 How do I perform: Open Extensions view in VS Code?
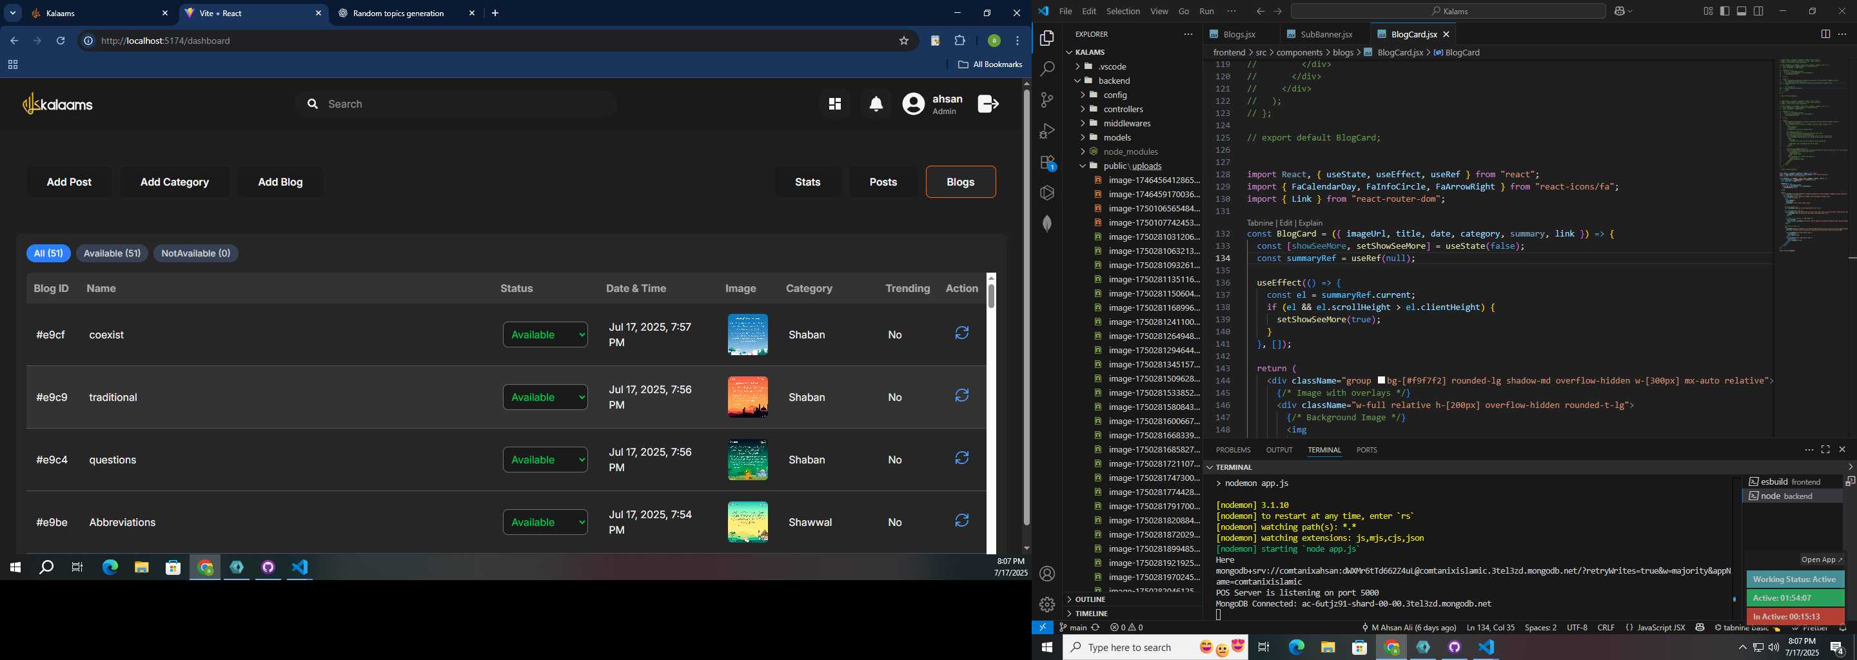coord(1047,162)
